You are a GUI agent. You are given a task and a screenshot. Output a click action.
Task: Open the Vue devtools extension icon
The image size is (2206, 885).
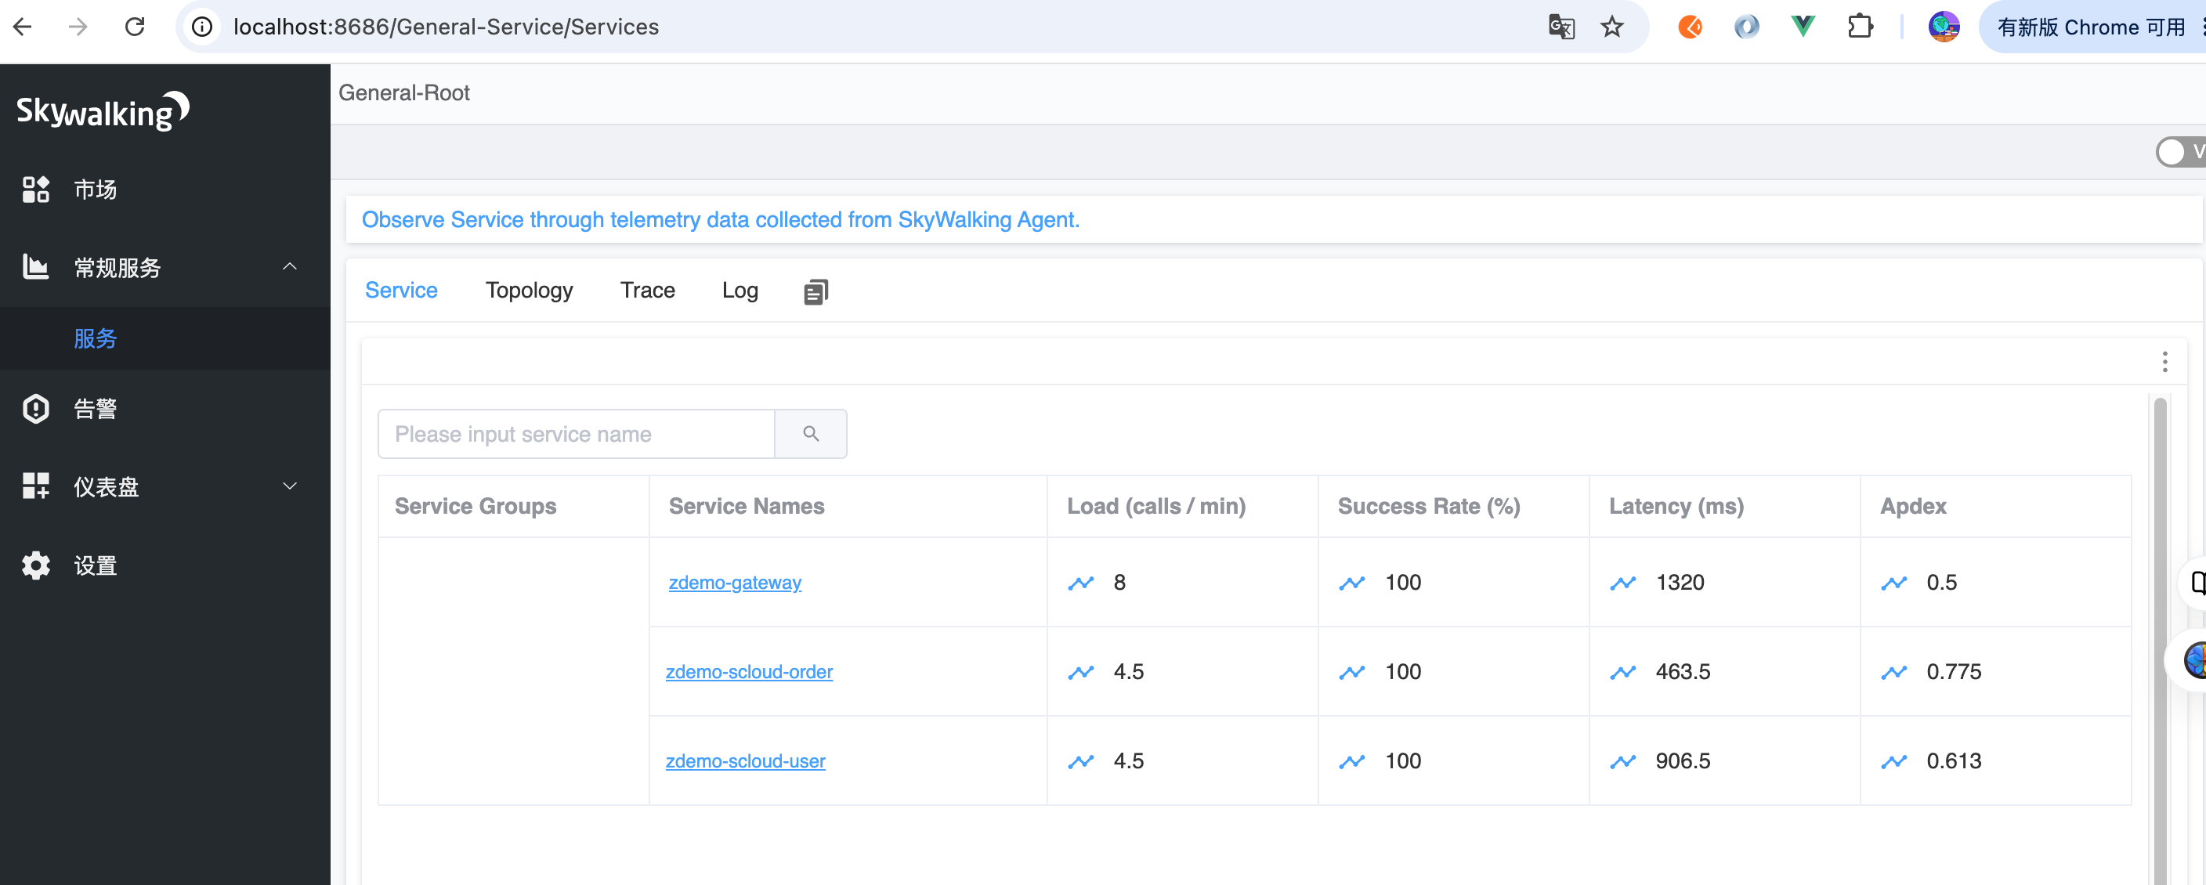(1803, 27)
